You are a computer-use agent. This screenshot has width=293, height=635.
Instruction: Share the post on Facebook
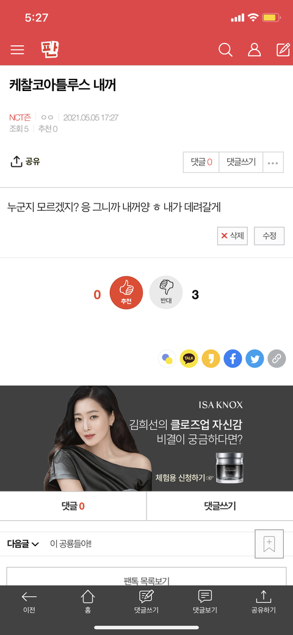click(x=233, y=358)
